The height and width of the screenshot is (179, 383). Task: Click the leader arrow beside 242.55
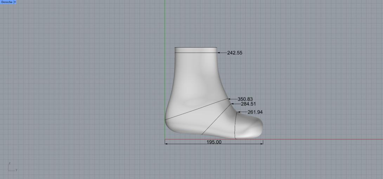[x=219, y=53]
